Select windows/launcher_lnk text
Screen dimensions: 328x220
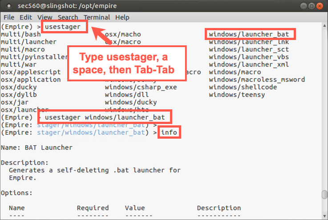249,42
